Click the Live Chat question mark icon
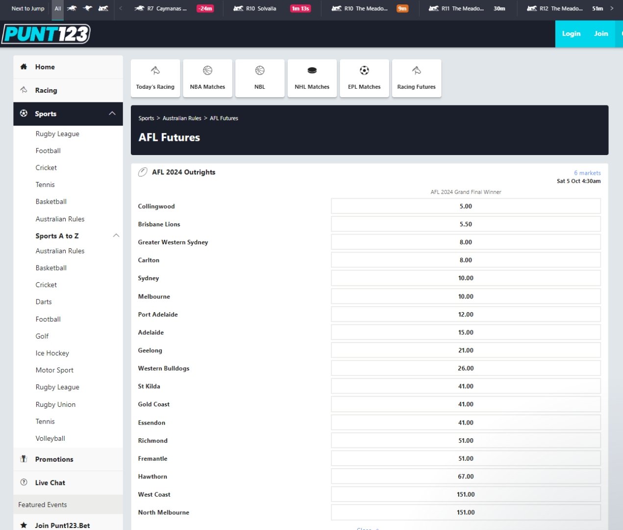 (24, 482)
